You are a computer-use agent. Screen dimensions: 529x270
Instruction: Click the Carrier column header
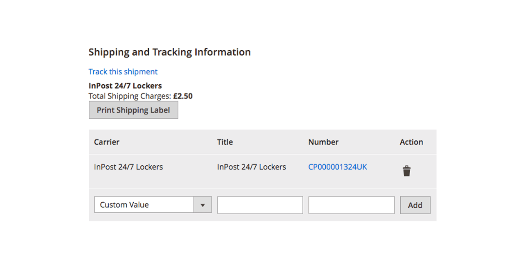point(107,142)
